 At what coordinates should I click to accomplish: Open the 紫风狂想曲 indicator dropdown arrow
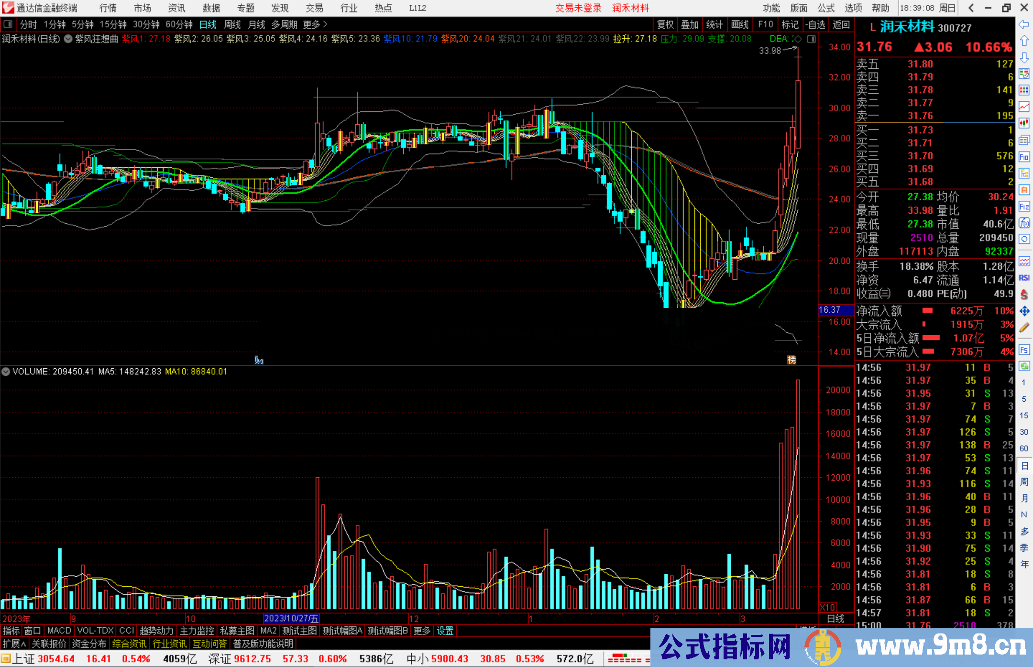68,39
